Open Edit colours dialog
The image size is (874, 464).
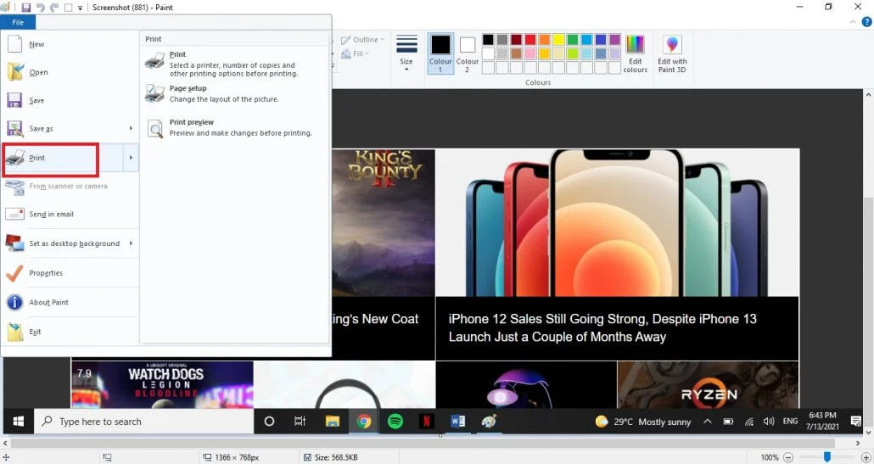click(635, 53)
